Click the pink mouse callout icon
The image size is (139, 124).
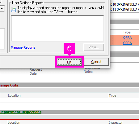69,48
